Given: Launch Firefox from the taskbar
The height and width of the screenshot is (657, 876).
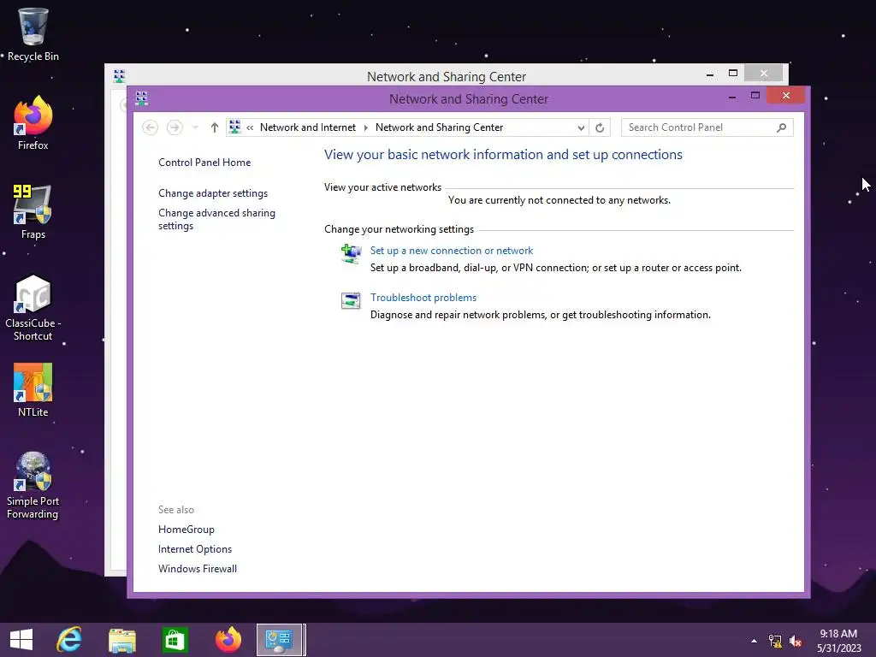Looking at the screenshot, I should tap(228, 640).
